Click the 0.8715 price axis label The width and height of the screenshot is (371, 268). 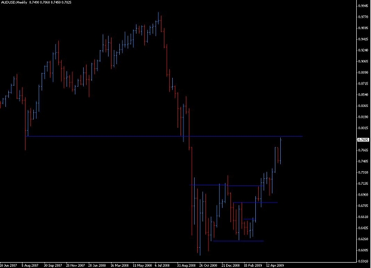pos(363,84)
